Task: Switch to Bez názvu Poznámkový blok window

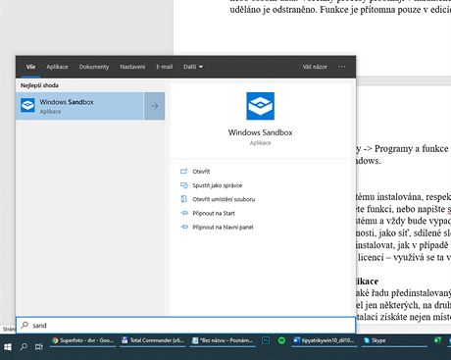Action: (x=223, y=340)
